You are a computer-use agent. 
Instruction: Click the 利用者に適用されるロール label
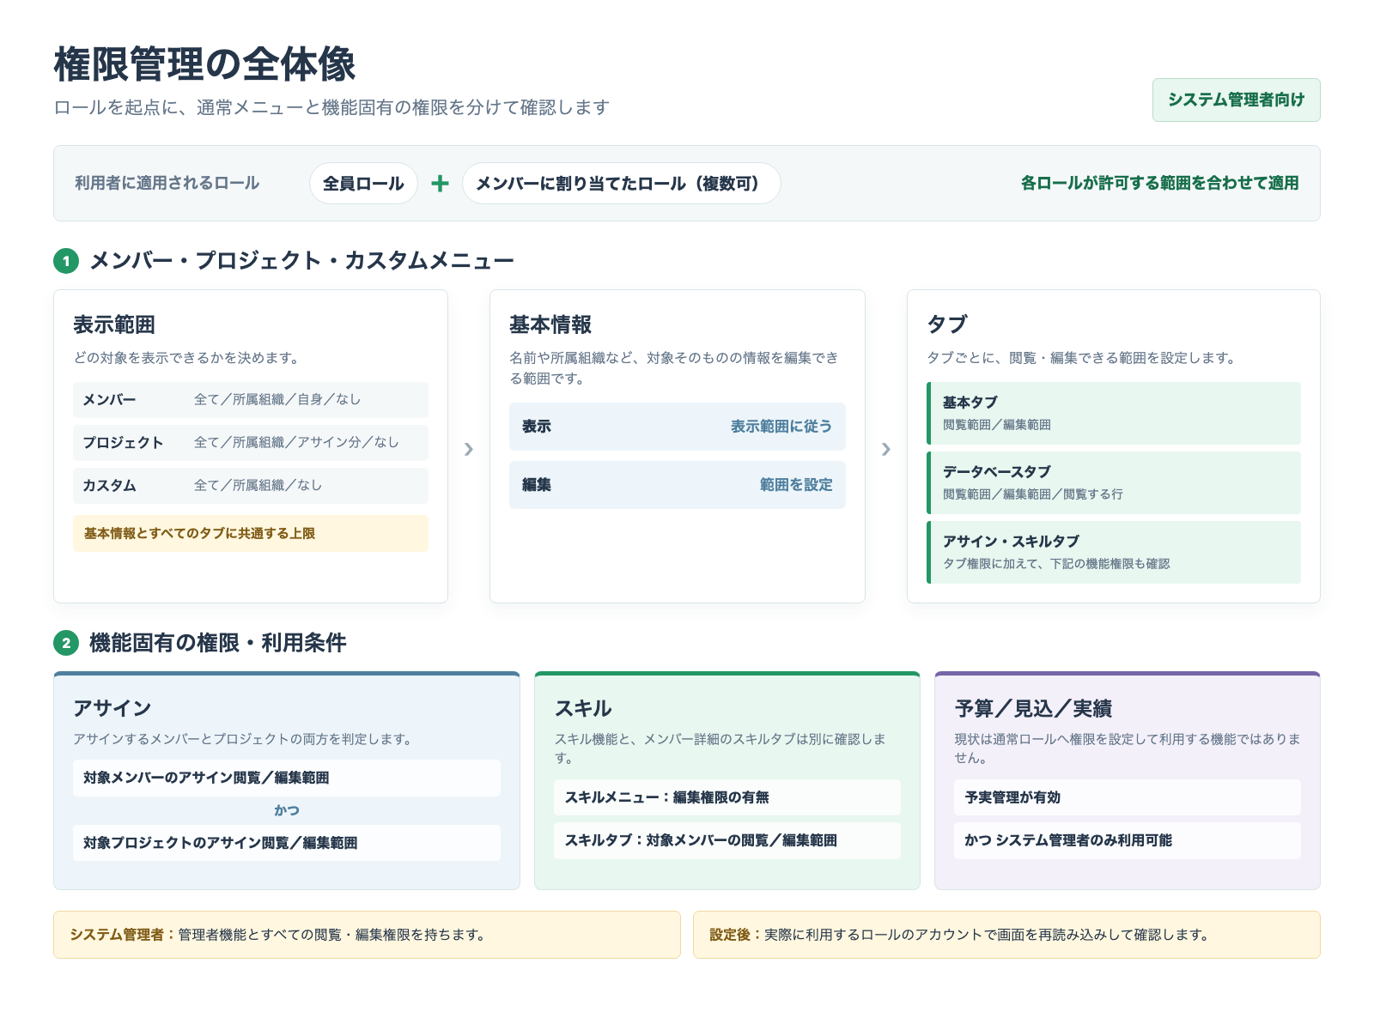click(167, 183)
